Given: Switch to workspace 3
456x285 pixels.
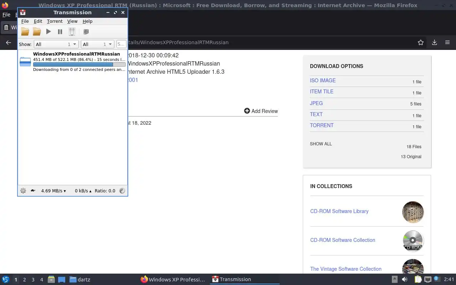Looking at the screenshot, I should click(33, 280).
